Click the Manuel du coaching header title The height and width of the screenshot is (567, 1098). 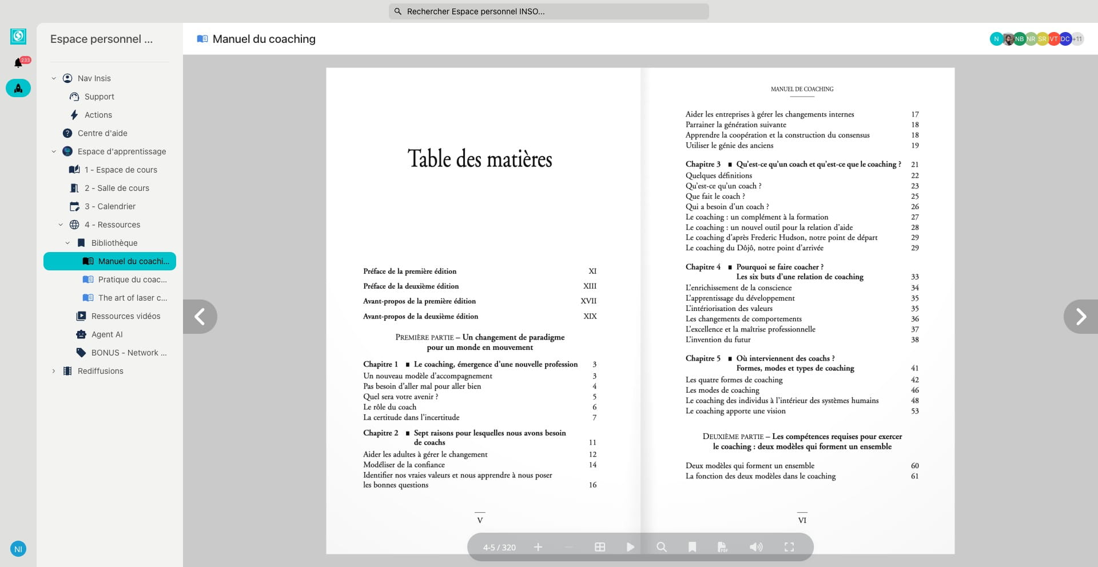(264, 39)
